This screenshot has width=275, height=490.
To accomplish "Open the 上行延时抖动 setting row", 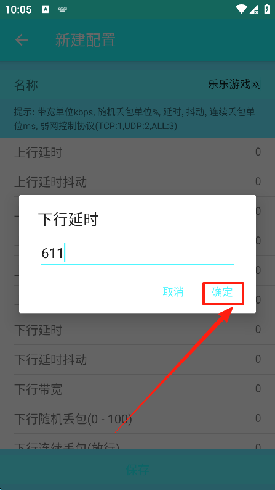I will (x=137, y=182).
